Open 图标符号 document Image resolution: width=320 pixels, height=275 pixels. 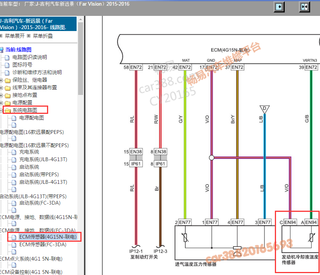coord(22,65)
